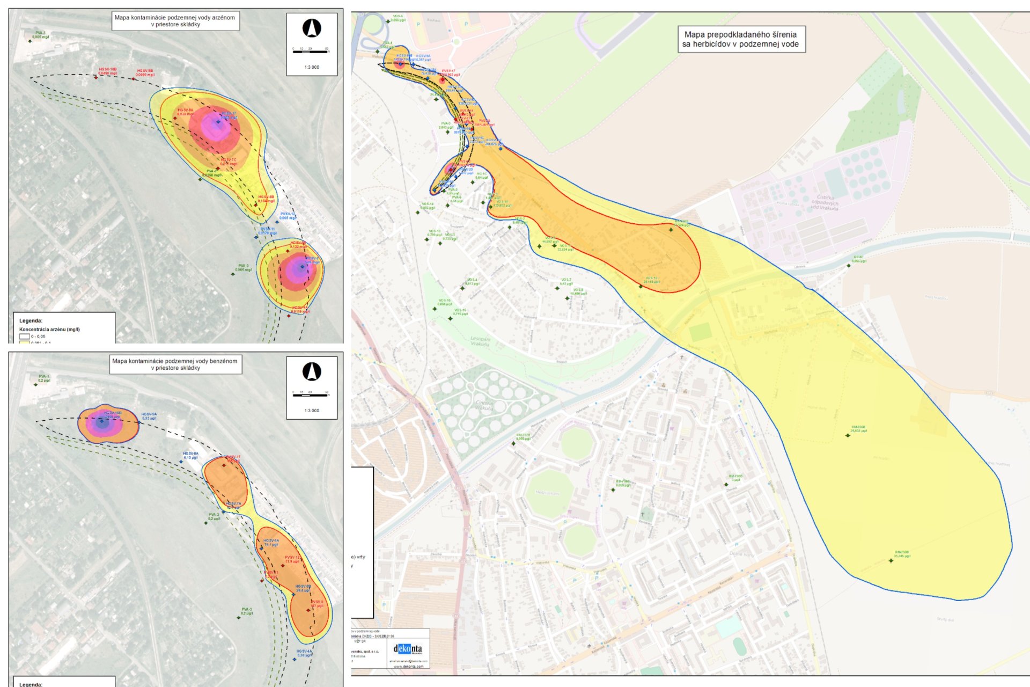1030x687 pixels.
Task: Click the benzene contamination map title
Action: click(x=174, y=364)
